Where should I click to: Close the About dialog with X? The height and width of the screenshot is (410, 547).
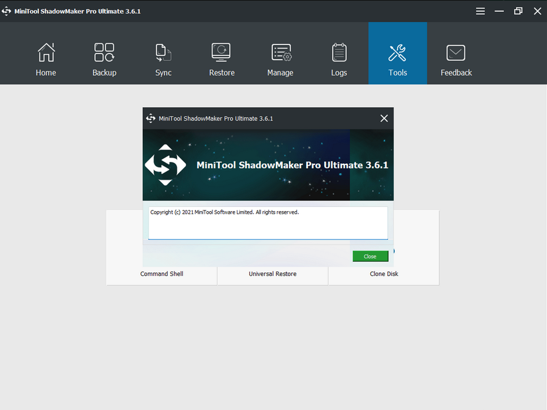click(384, 118)
